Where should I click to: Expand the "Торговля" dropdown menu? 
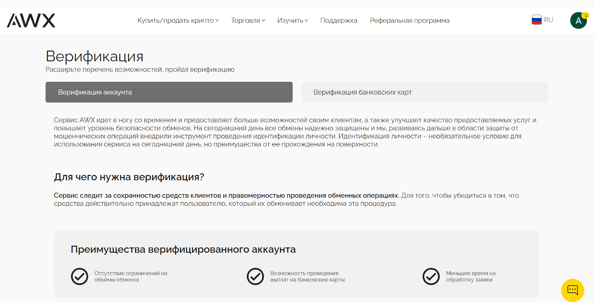[x=248, y=20]
